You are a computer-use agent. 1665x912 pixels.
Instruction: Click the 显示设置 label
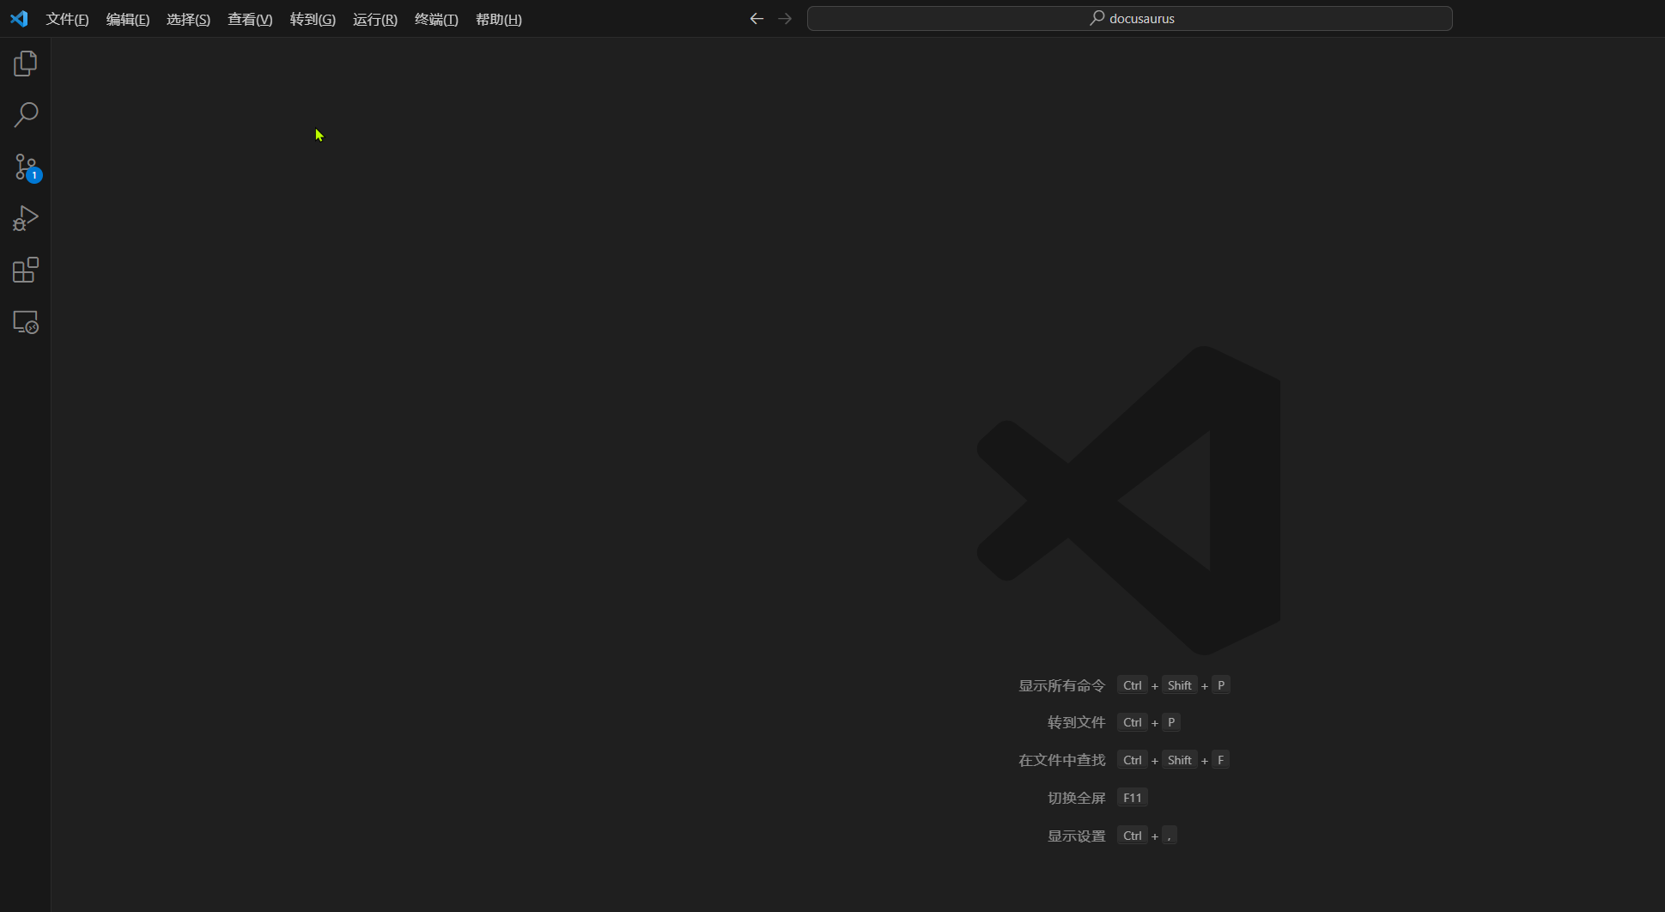tap(1076, 836)
